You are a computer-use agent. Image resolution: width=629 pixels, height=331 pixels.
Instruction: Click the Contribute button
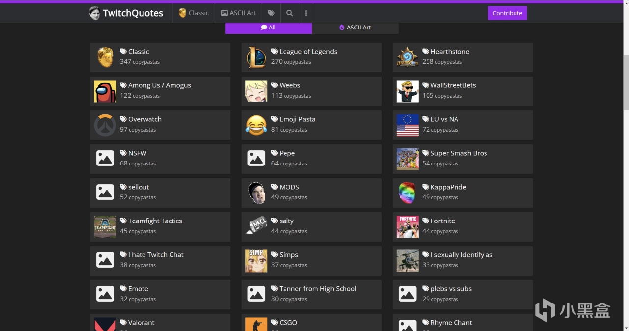pyautogui.click(x=507, y=13)
